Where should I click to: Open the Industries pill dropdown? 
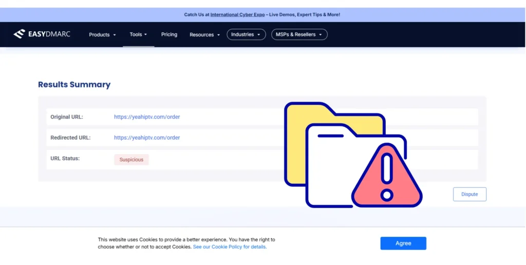click(x=246, y=34)
